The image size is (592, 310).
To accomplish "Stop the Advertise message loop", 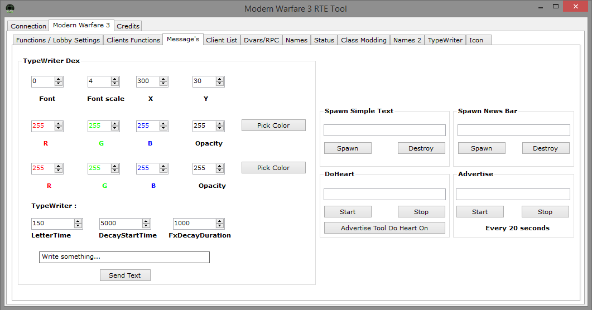I will 545,212.
